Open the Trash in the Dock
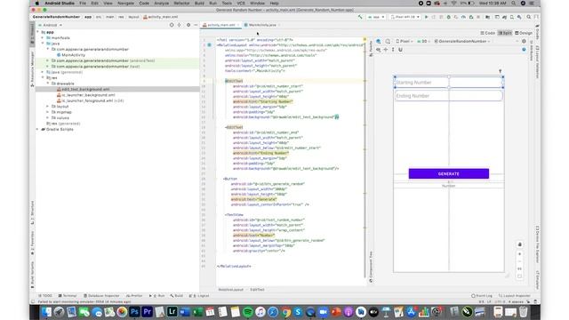The image size is (569, 320). tap(523, 312)
